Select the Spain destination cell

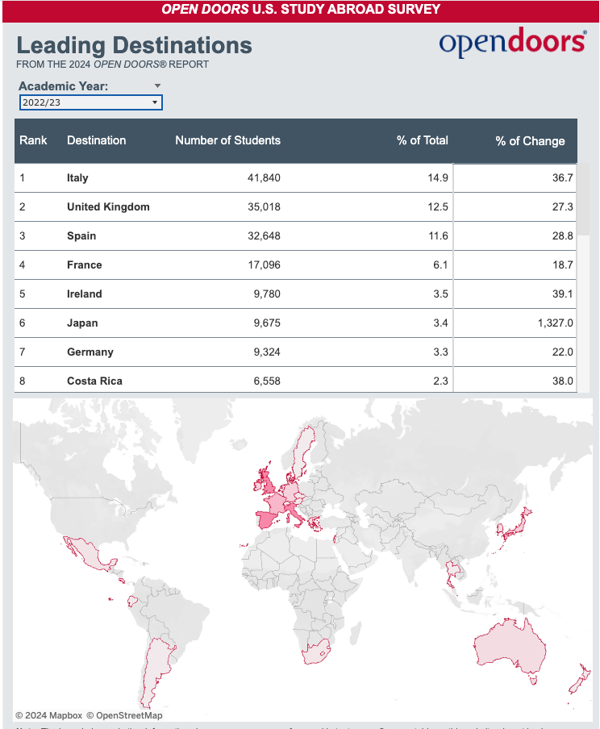[81, 235]
